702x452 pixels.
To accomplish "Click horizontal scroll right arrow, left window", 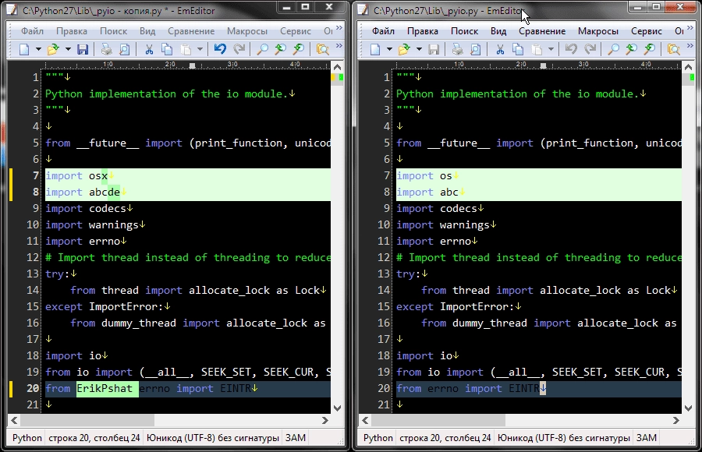I will 325,420.
